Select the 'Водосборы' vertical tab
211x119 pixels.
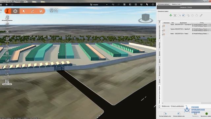click(160, 45)
